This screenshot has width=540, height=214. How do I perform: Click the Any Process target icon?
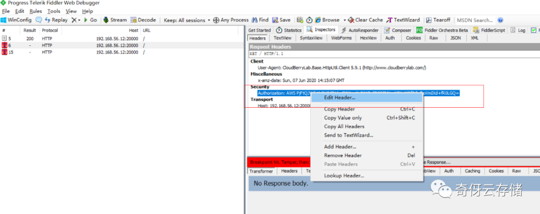(x=230, y=20)
